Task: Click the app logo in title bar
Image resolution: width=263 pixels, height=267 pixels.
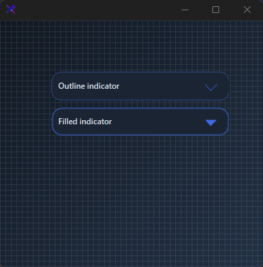Action: [x=11, y=10]
